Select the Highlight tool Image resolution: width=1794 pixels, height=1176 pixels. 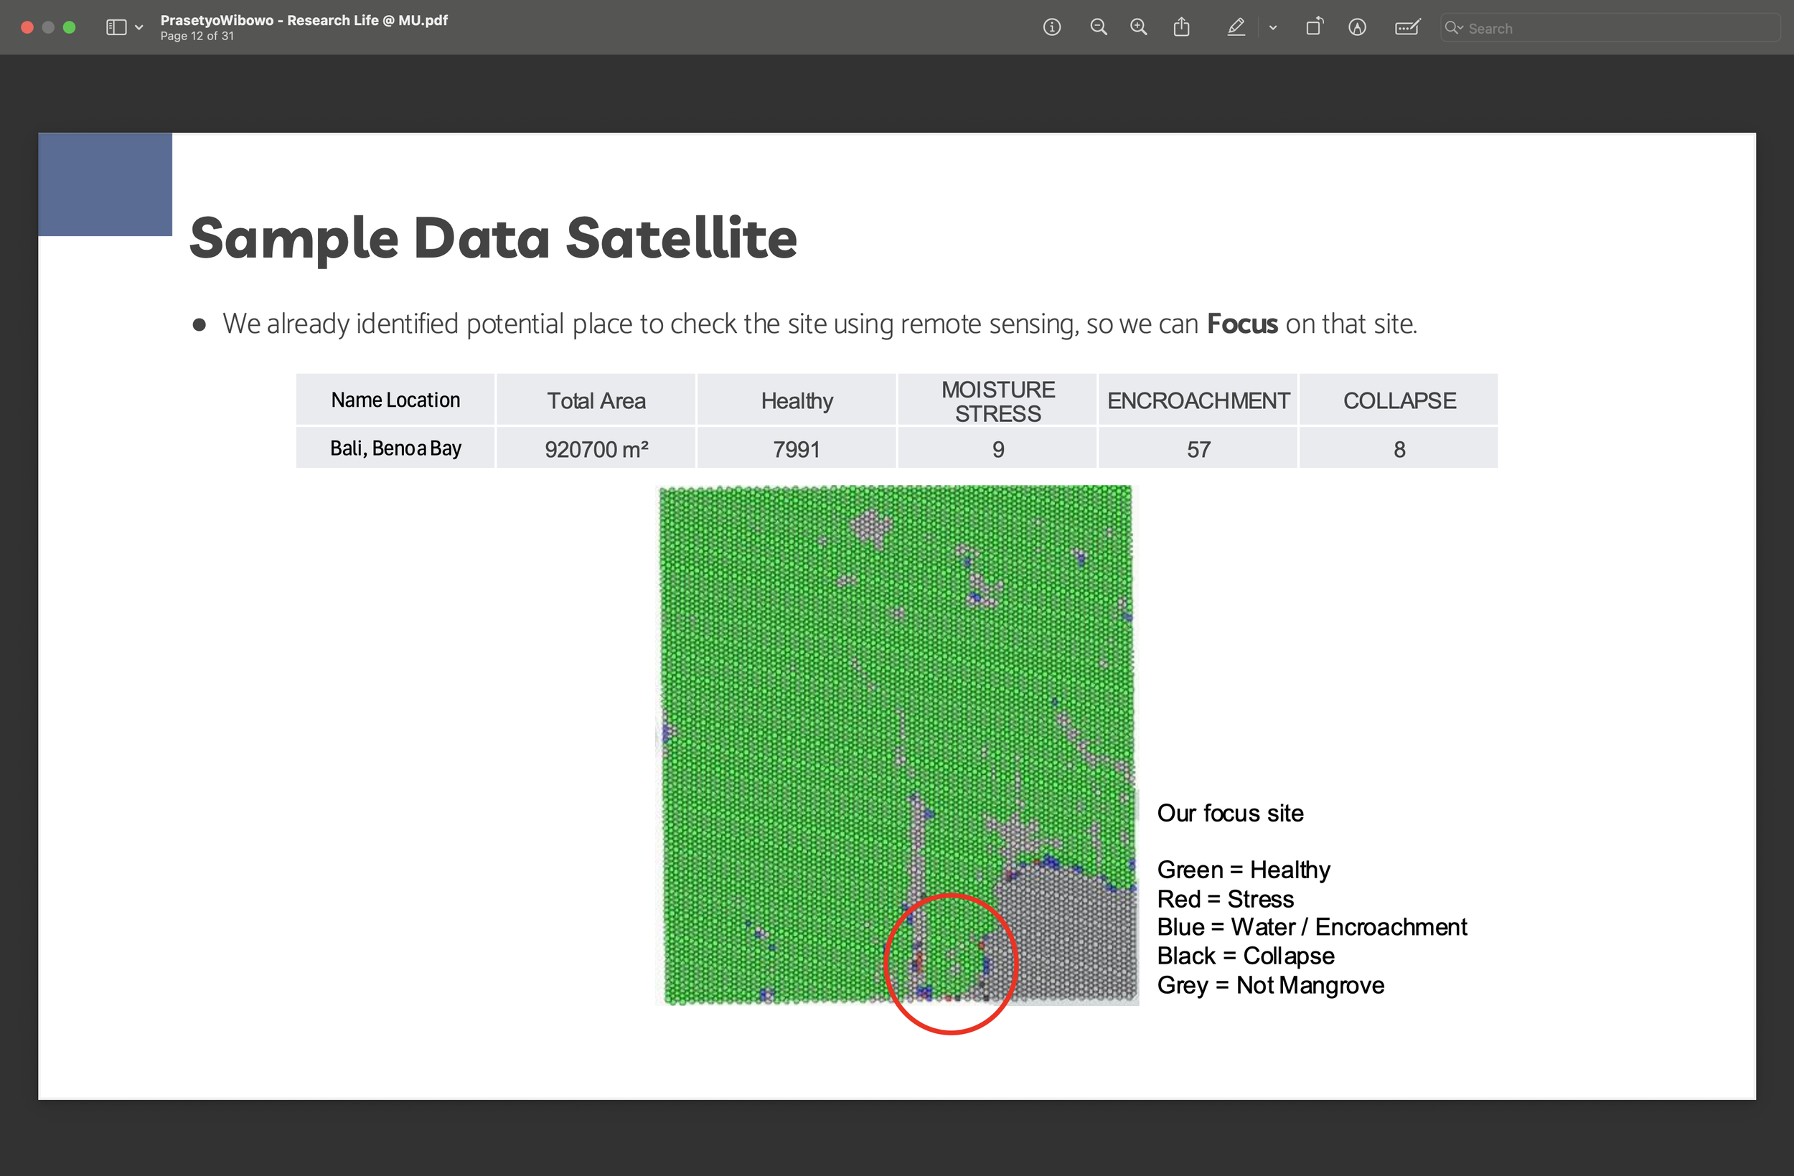1236,27
